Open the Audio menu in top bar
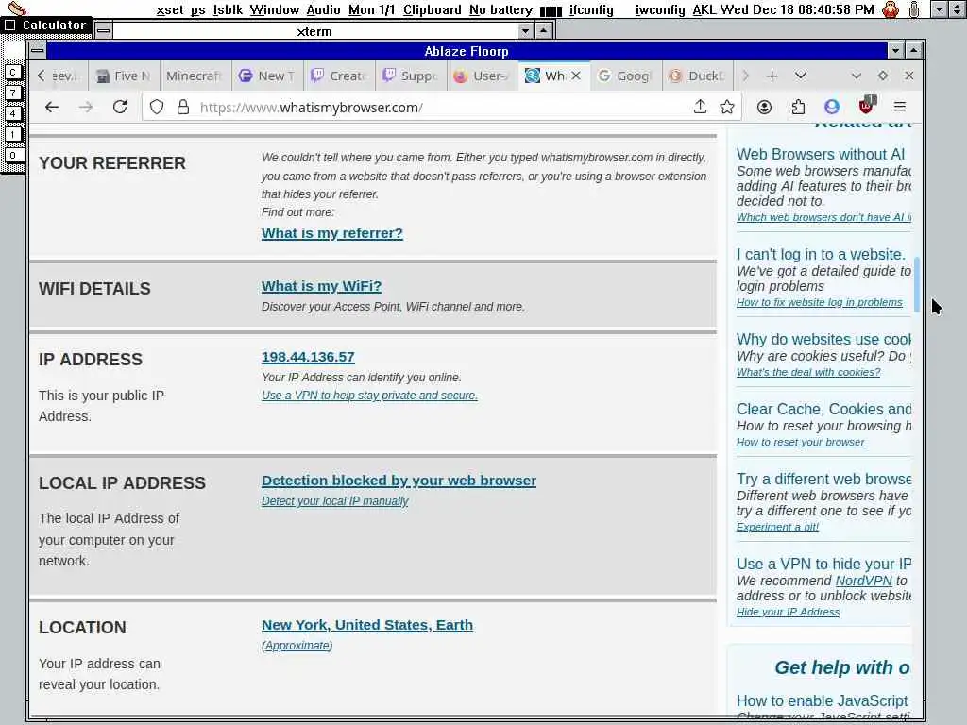Viewport: 967px width, 725px height. pos(323,9)
